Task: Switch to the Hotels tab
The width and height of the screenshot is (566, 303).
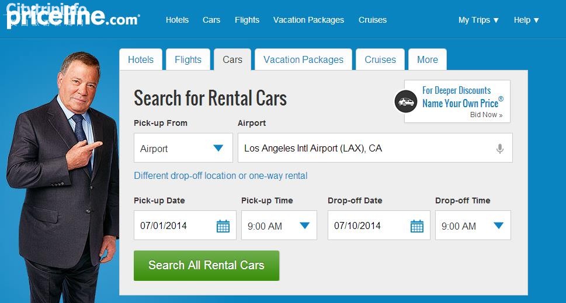Action: point(141,59)
